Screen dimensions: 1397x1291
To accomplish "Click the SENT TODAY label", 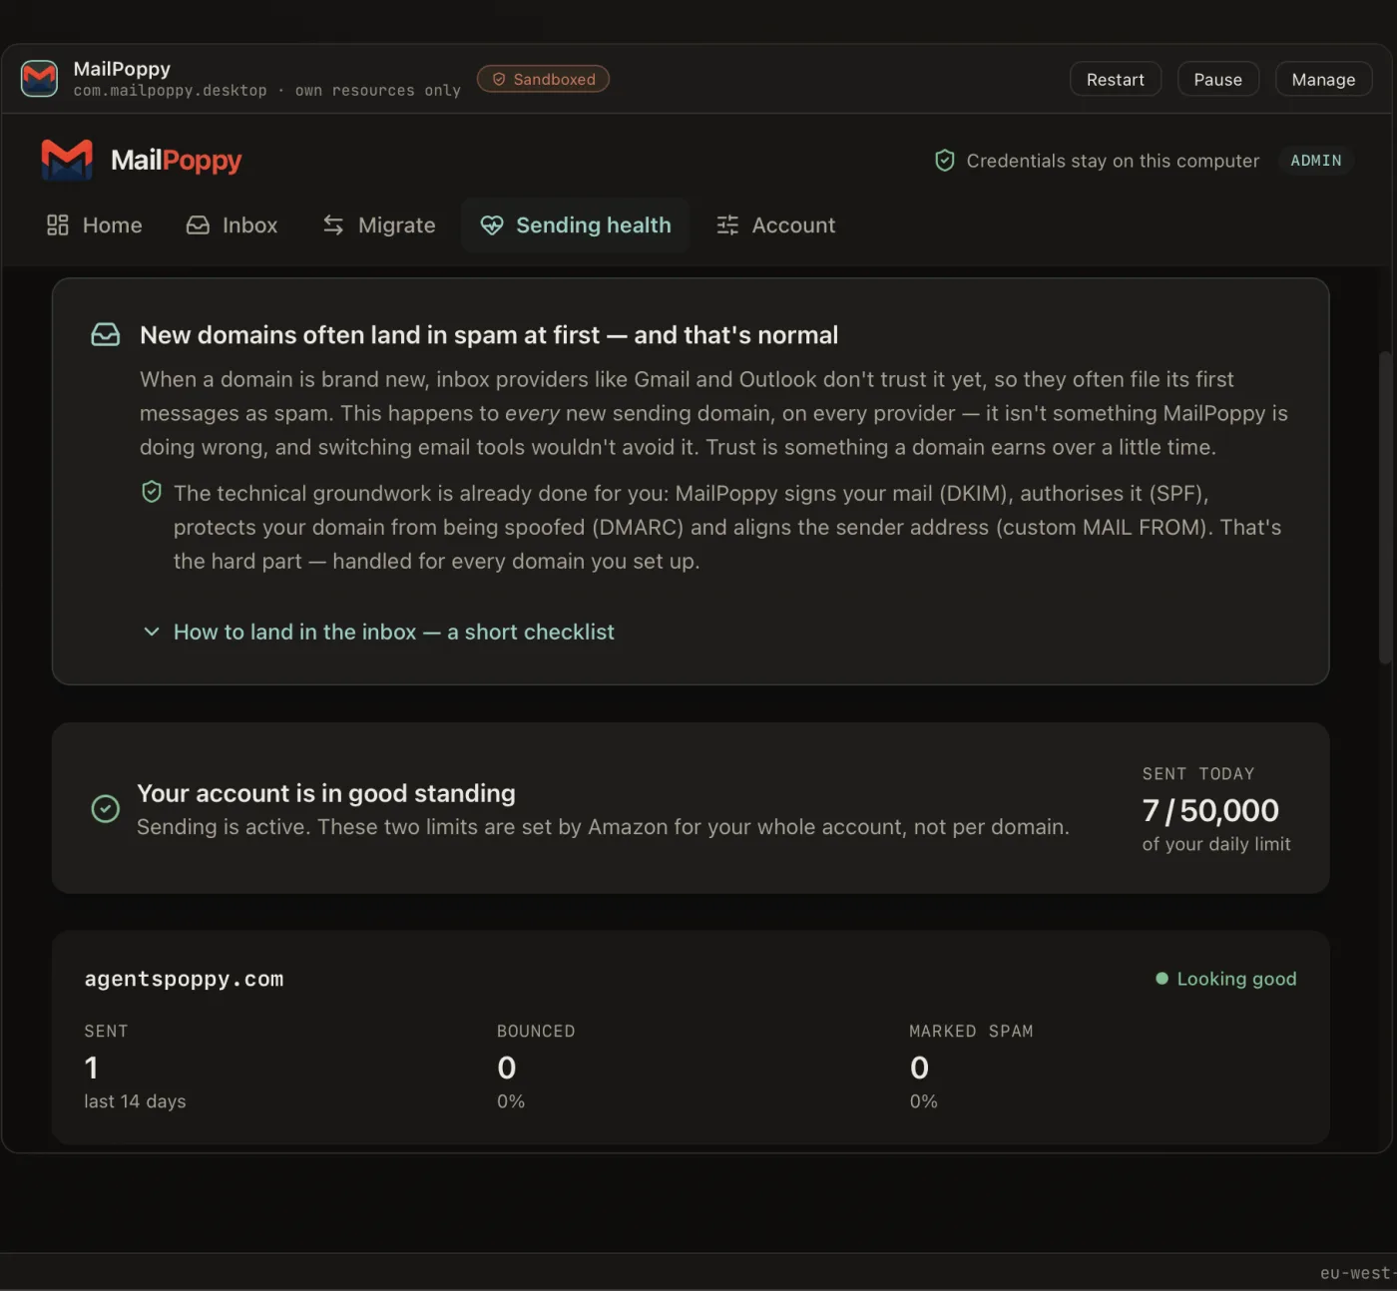I will [1198, 773].
